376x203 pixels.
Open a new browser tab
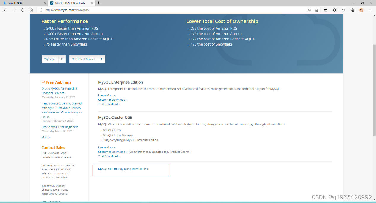99,3
